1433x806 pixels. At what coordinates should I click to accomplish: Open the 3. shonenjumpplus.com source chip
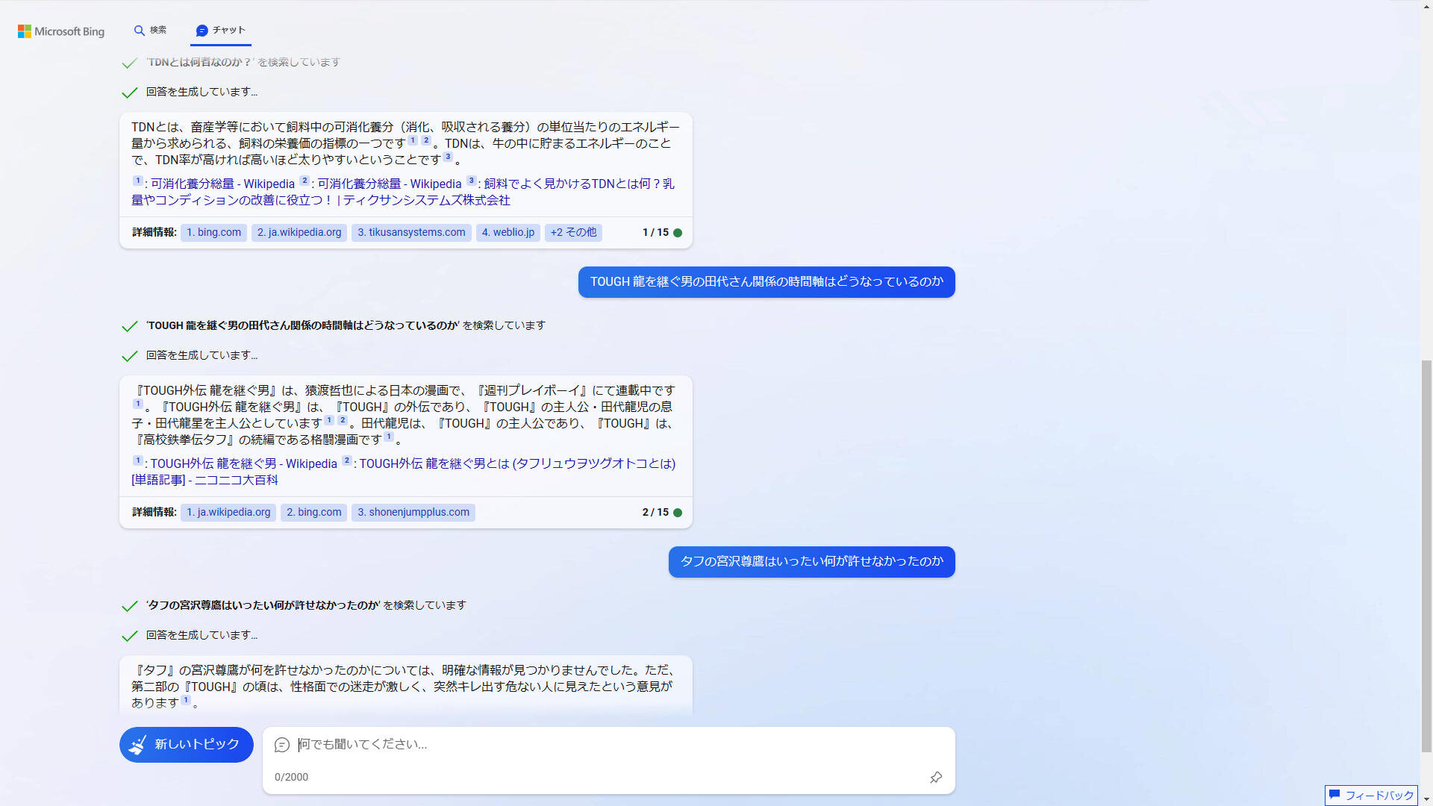[413, 513]
